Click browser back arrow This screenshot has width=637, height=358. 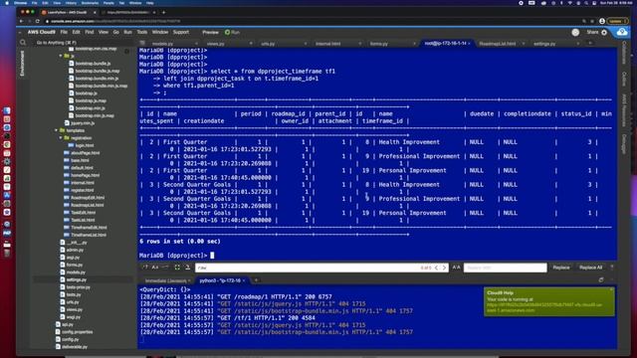(x=22, y=21)
